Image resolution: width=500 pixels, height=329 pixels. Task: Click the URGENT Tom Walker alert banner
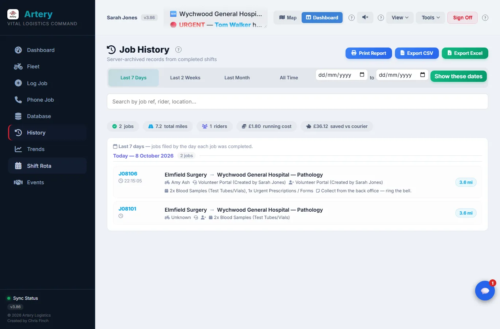point(216,25)
